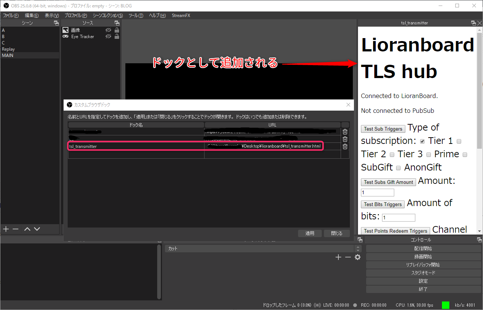Add a new scene with plus icon
Viewport: 483px width, 310px height.
6,229
